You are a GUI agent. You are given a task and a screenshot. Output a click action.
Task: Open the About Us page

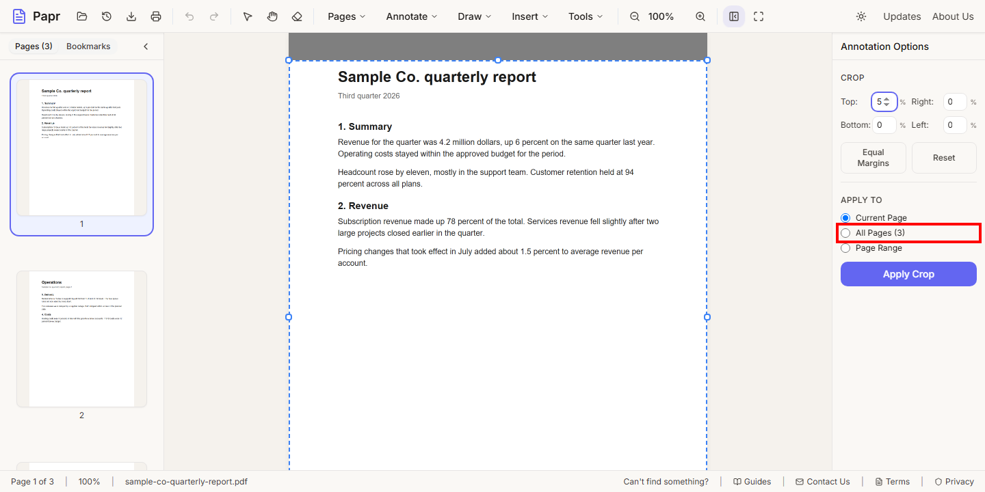click(x=953, y=16)
